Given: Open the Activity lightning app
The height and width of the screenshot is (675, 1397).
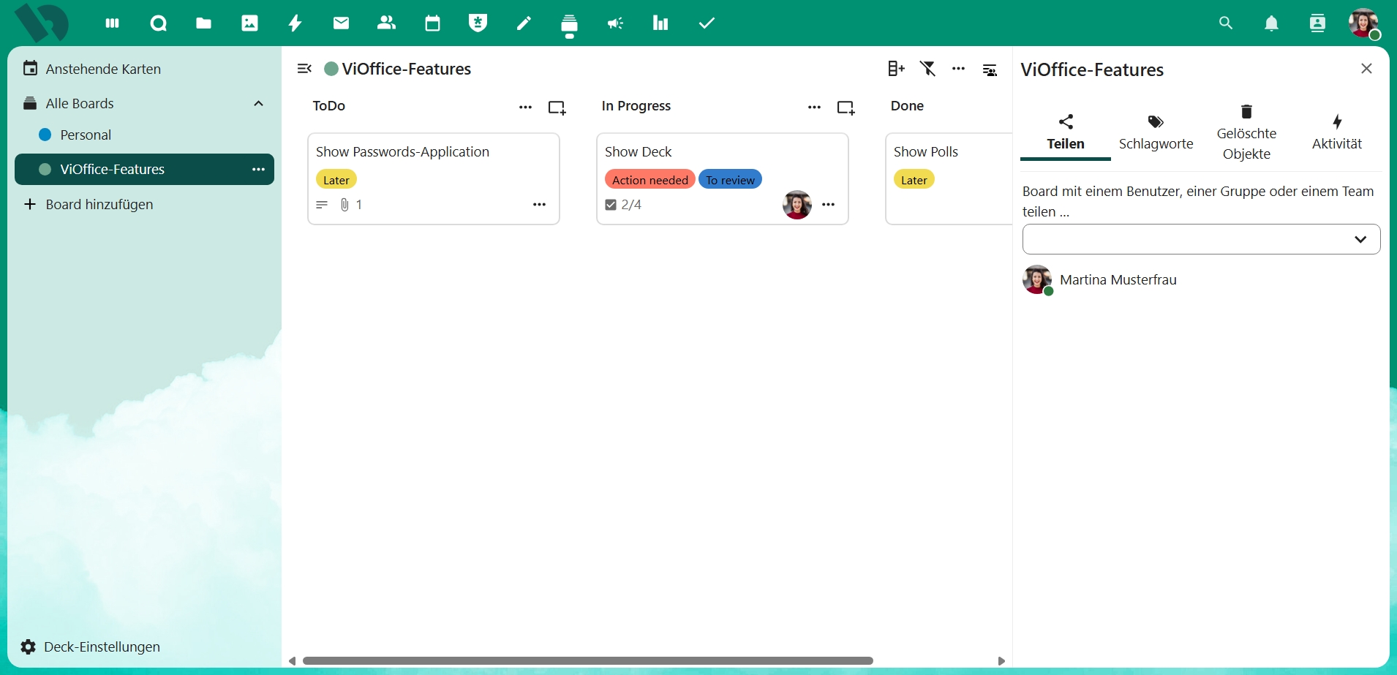Looking at the screenshot, I should 295,23.
